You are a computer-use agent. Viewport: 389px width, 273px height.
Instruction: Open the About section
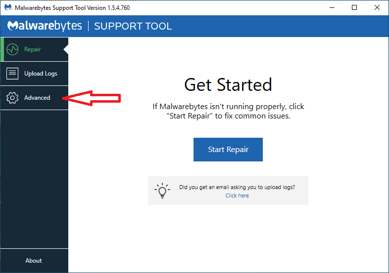[34, 260]
